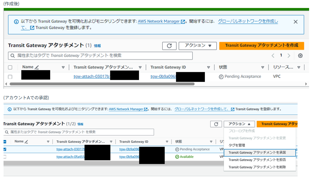Go to next page using right chevron
Screen dimensions: 315x180
pyautogui.click(x=289, y=56)
